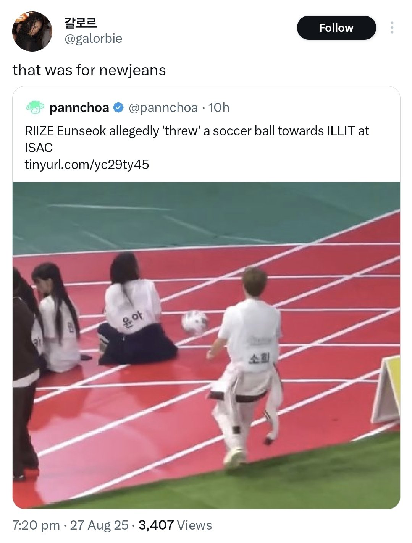Click the tweet text 'that was for newjeans'
Image resolution: width=412 pixels, height=543 pixels.
[x=89, y=70]
